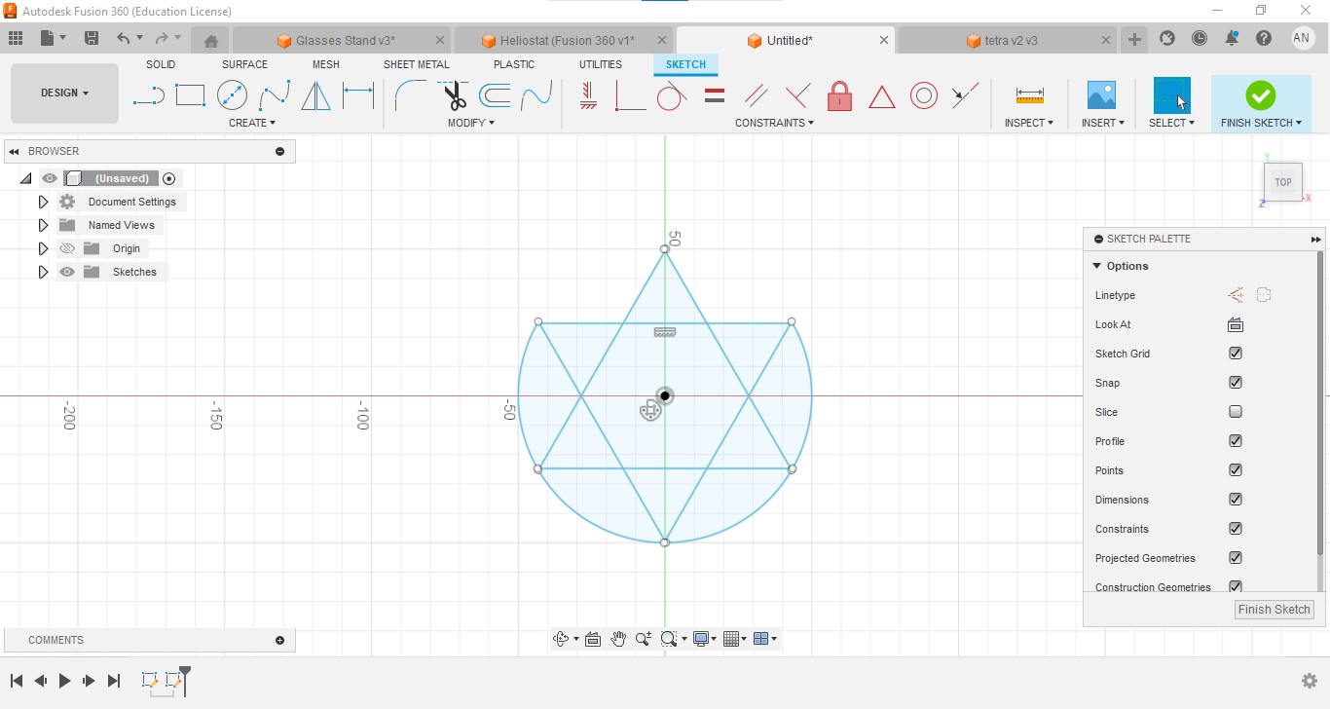The width and height of the screenshot is (1330, 709).
Task: Select the Line sketch tool
Action: coord(148,95)
